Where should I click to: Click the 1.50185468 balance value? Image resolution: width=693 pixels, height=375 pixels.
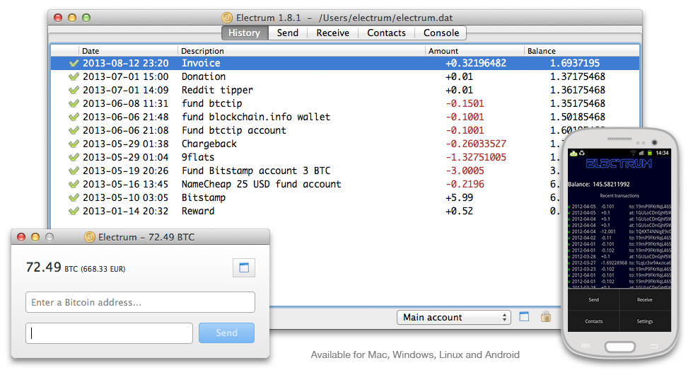pos(577,117)
